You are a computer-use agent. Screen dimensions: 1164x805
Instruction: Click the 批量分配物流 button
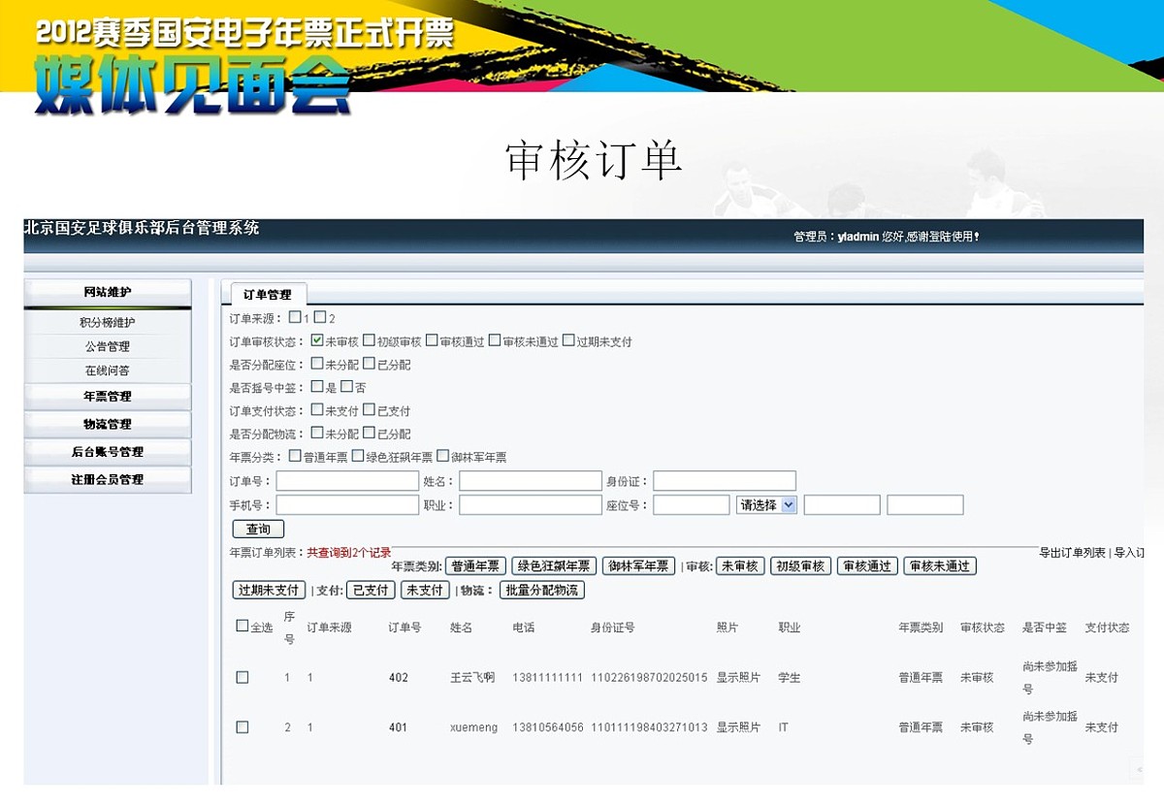(543, 590)
